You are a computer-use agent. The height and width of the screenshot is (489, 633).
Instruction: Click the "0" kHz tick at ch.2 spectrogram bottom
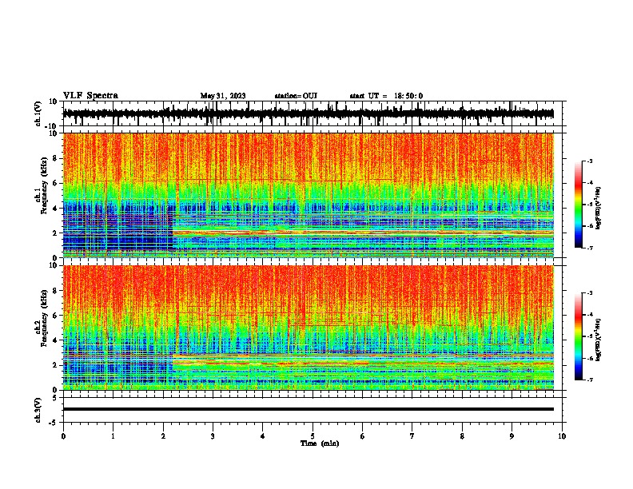[x=55, y=390]
